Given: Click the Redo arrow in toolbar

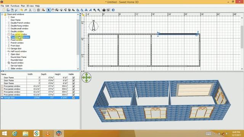Looking at the screenshot, I should 26,10.
